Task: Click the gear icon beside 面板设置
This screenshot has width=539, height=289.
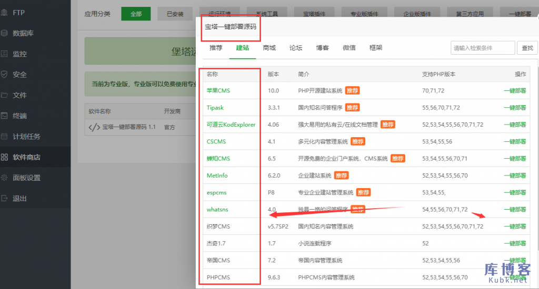Action: [4, 178]
